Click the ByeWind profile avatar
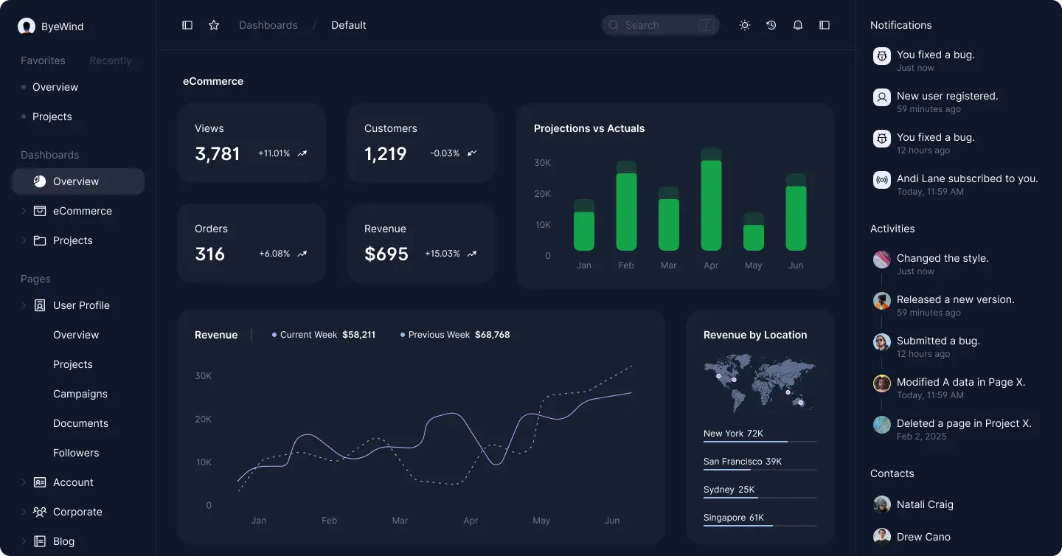The width and height of the screenshot is (1062, 556). (x=27, y=27)
